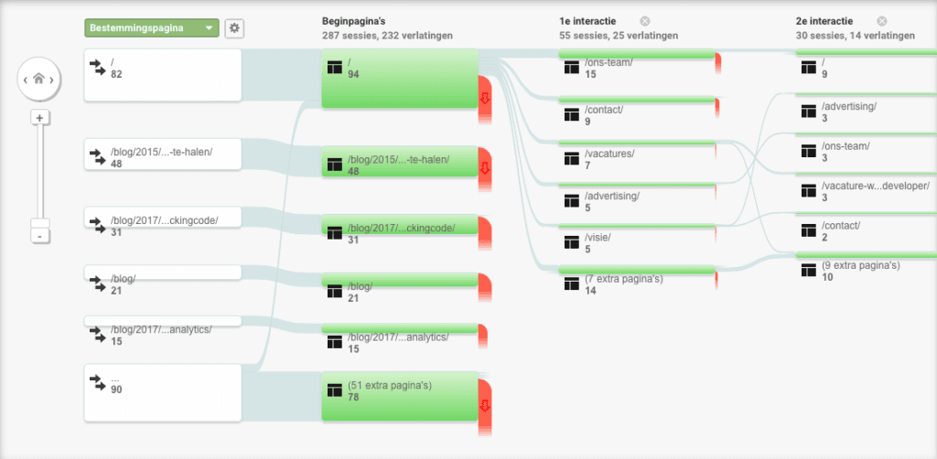Click the home navigation icon

click(38, 80)
